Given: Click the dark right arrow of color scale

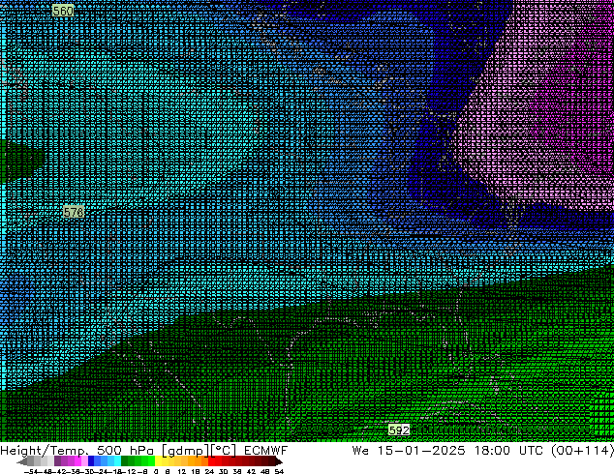Looking at the screenshot, I should click(279, 461).
